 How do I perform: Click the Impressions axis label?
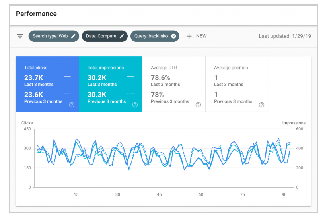pyautogui.click(x=294, y=123)
